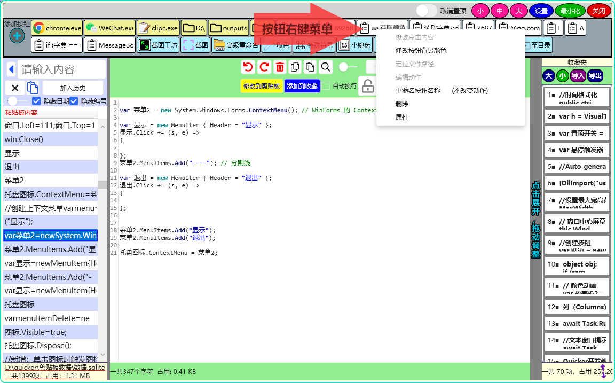Click the yellow 修改到剪贴板 button

(x=262, y=86)
